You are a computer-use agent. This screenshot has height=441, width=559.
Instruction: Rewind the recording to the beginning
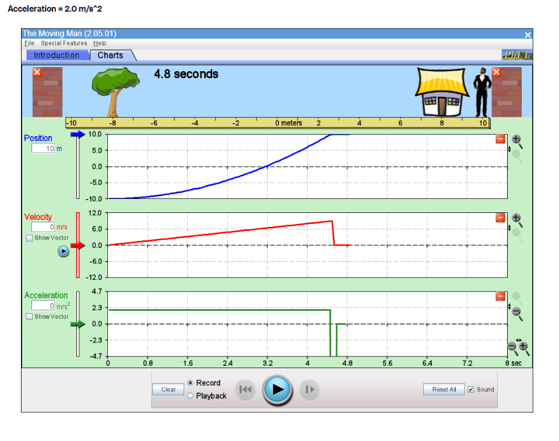[x=245, y=390]
